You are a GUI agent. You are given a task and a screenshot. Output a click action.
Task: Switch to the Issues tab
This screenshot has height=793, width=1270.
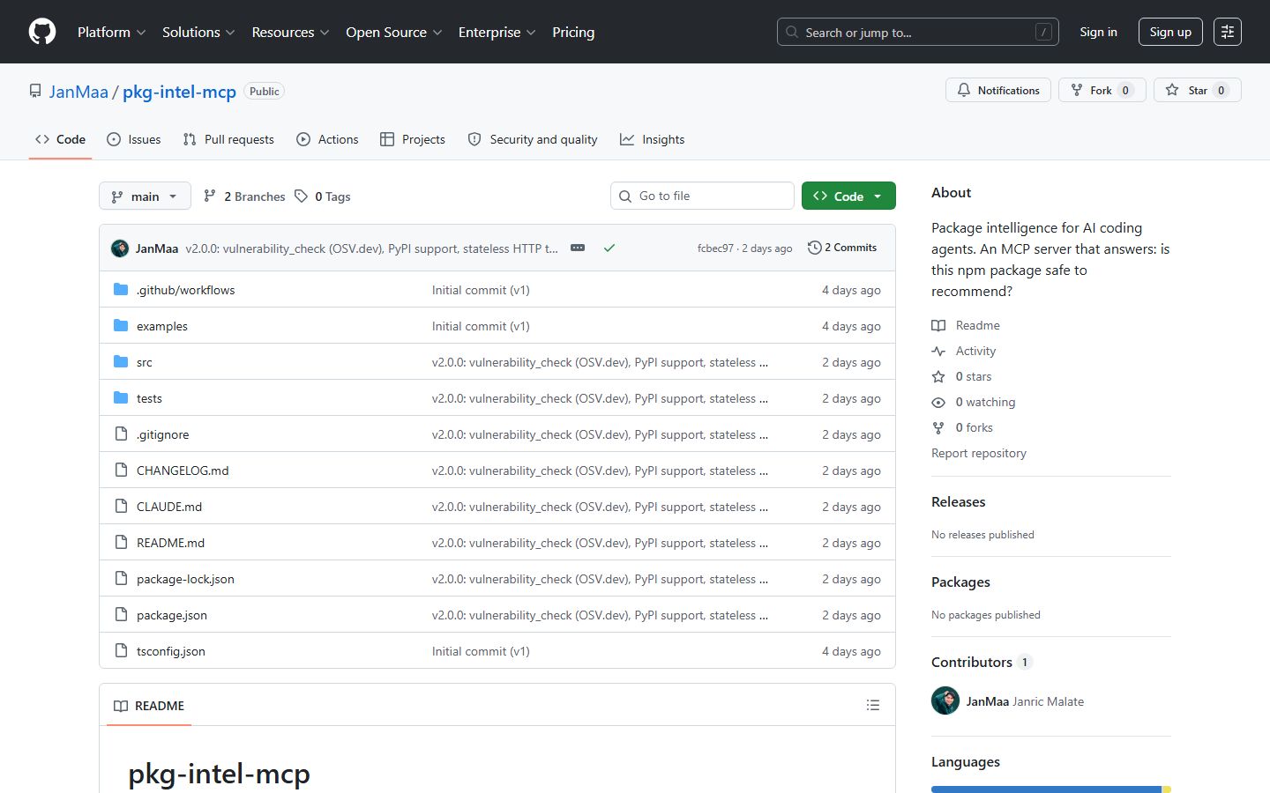(x=133, y=139)
